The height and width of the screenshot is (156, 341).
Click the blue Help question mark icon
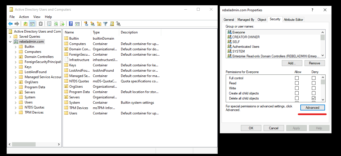[71, 24]
